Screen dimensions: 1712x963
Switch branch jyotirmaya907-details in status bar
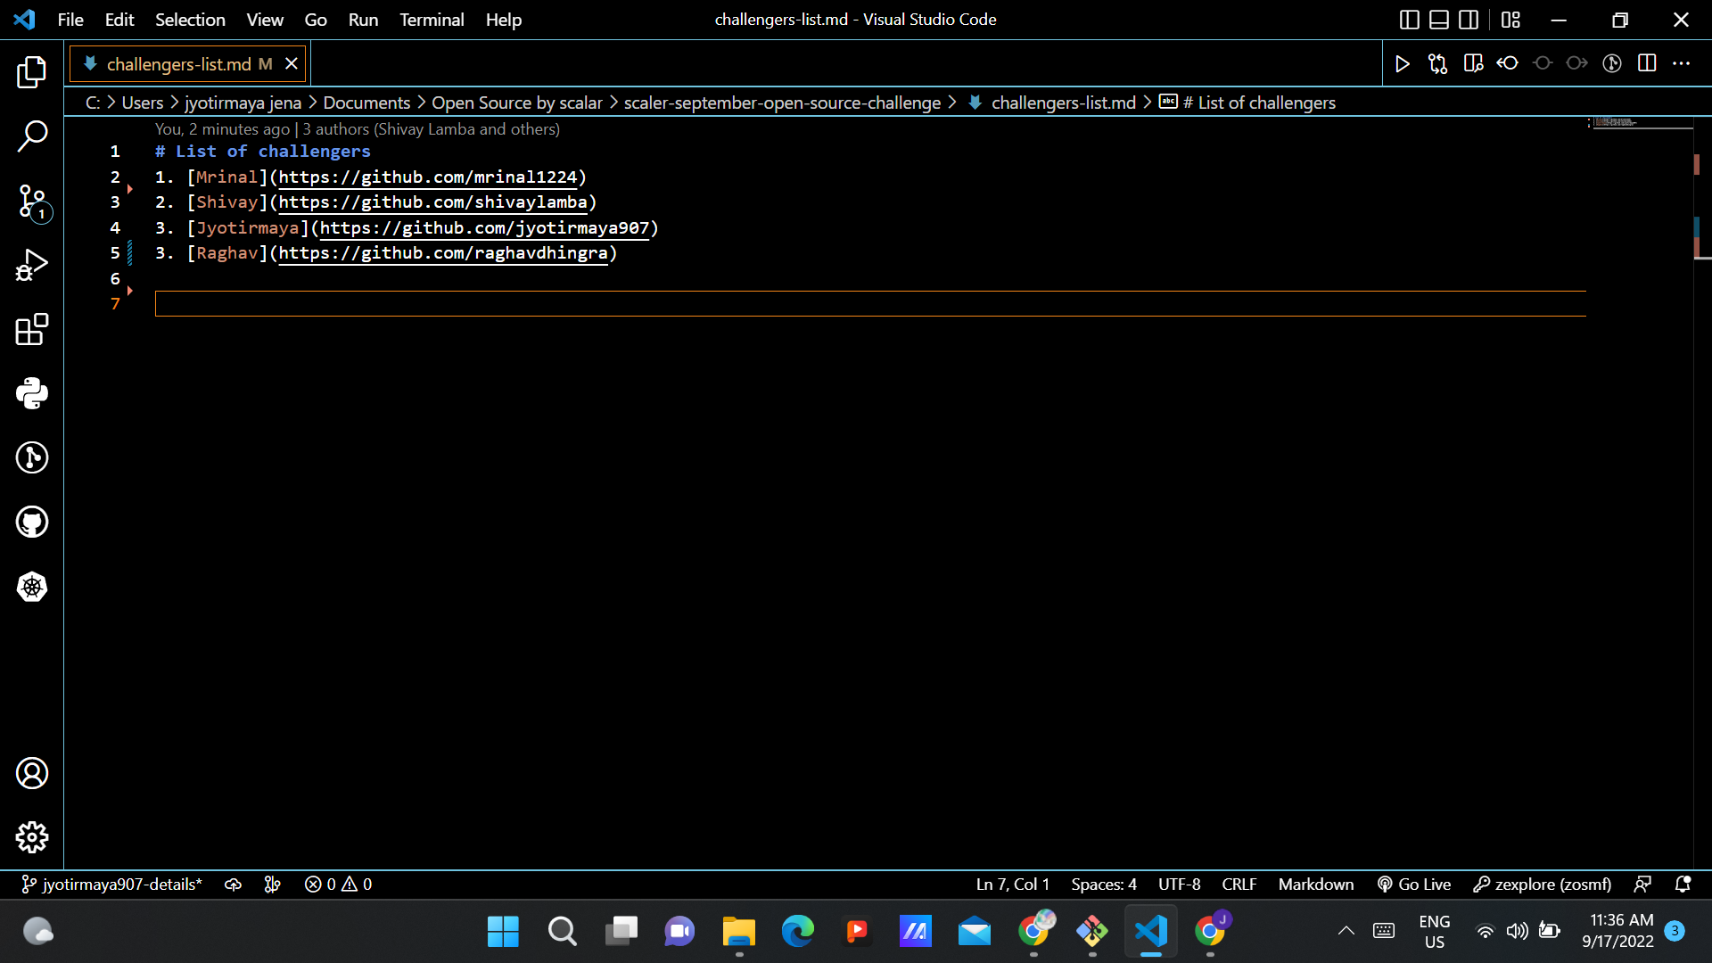pyautogui.click(x=111, y=885)
